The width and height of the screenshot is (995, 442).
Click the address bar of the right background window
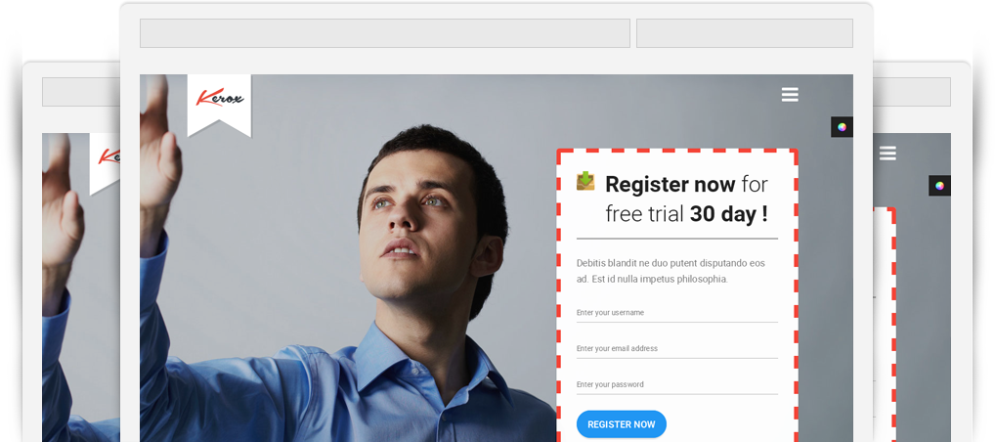[912, 92]
